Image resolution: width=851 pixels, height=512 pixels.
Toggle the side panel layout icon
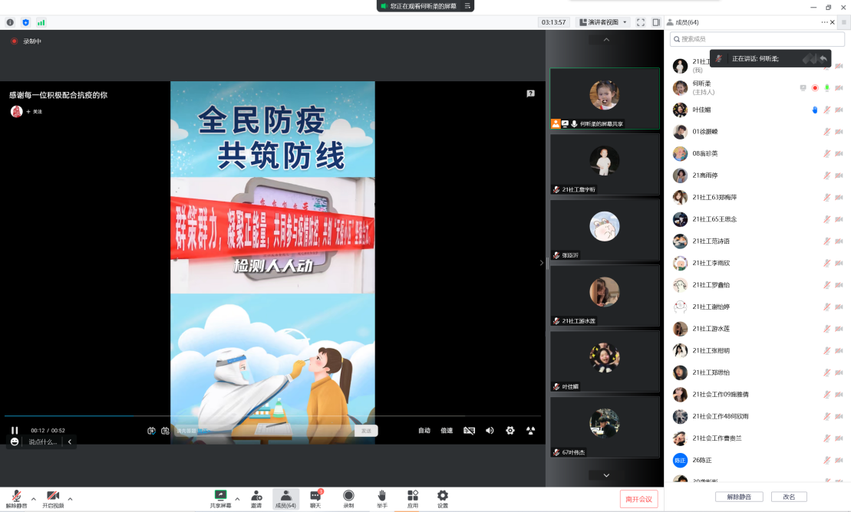tap(656, 22)
